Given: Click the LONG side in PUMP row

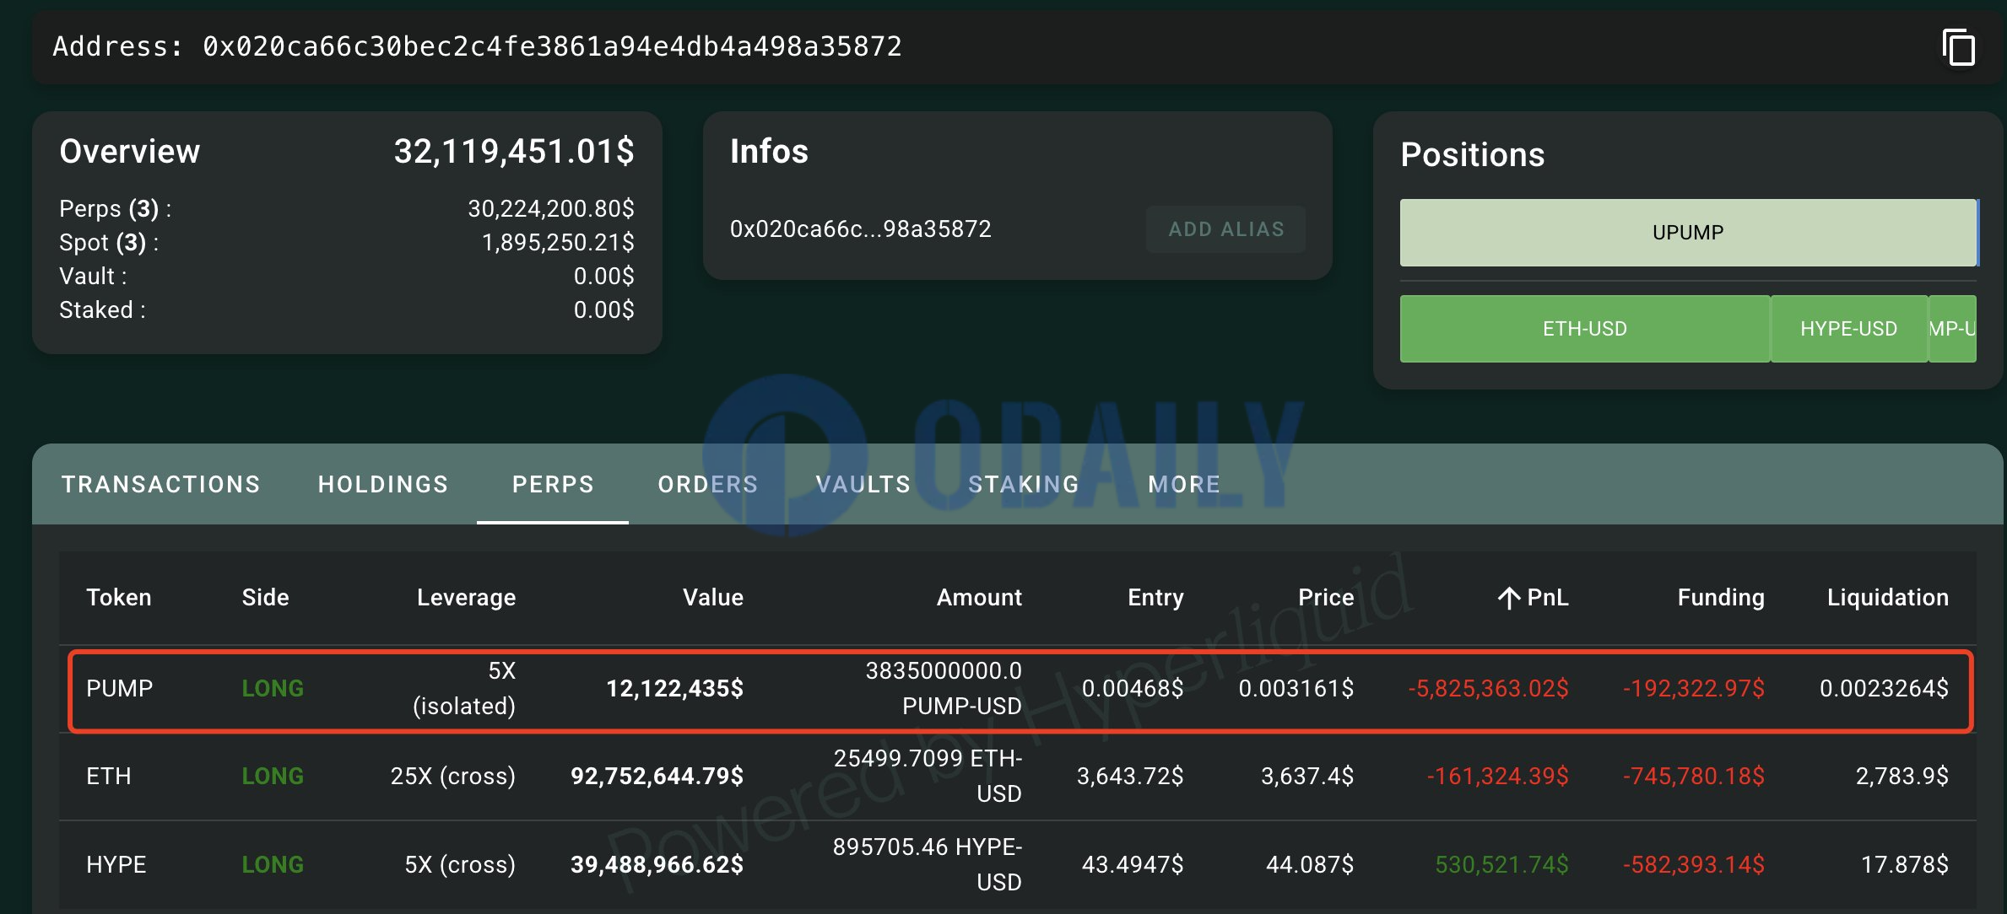Looking at the screenshot, I should point(273,689).
